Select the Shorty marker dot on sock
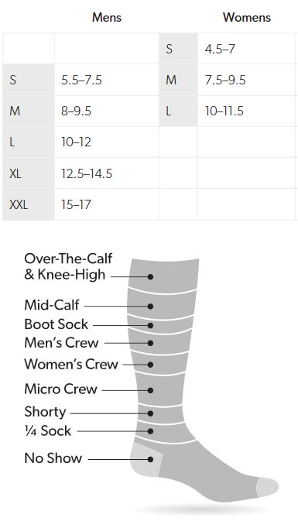The width and height of the screenshot is (298, 521). (x=150, y=413)
